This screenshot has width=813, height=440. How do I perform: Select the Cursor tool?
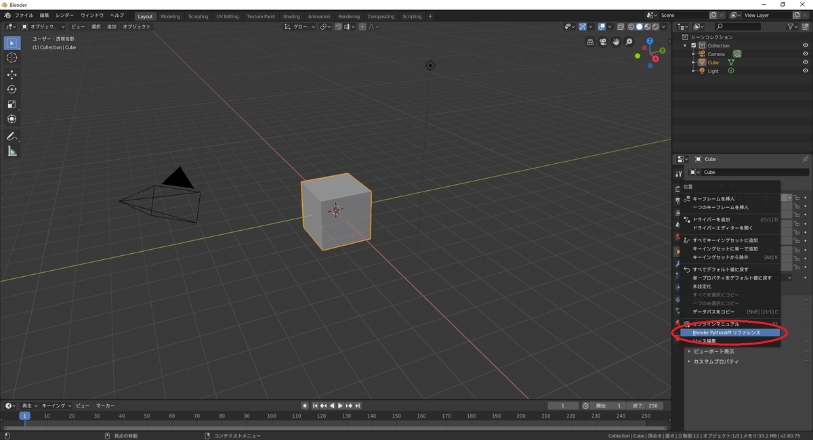tap(12, 58)
